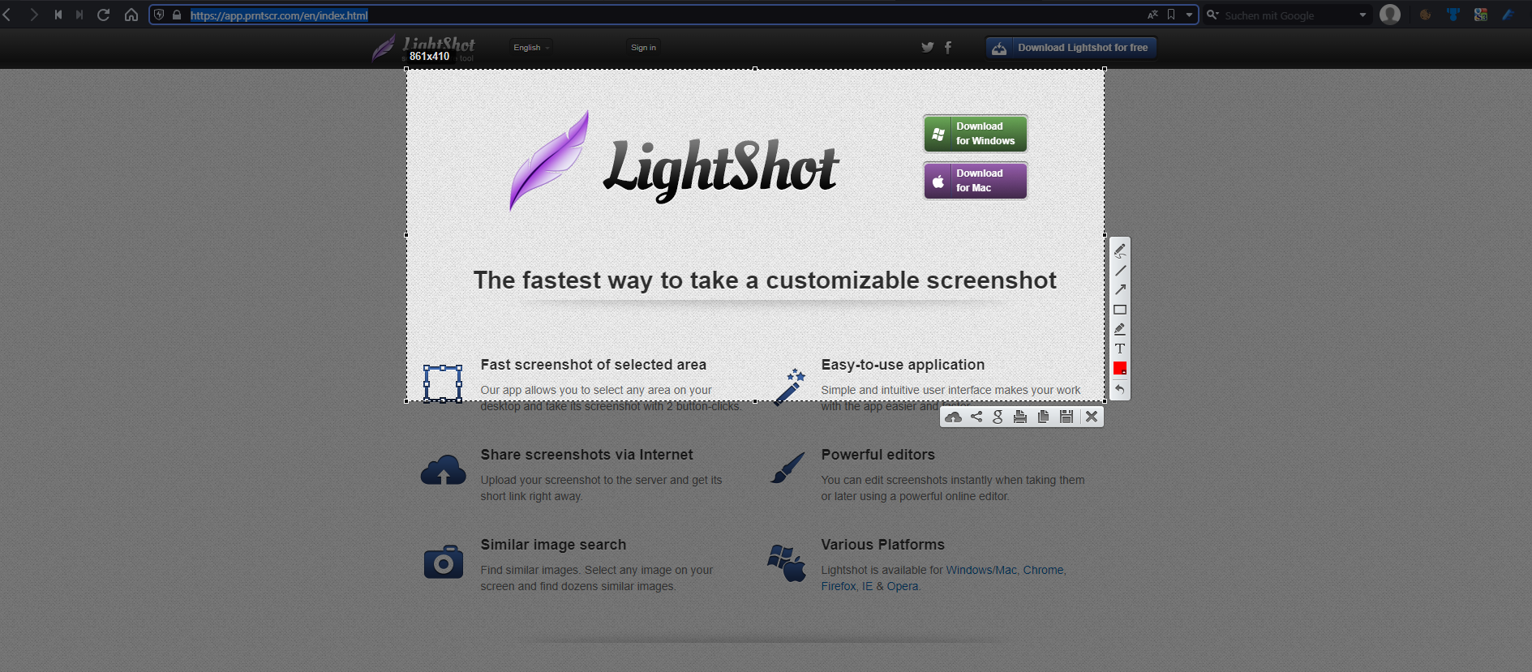The width and height of the screenshot is (1532, 672).
Task: Click the blue feather extension icon
Action: coord(1508,15)
